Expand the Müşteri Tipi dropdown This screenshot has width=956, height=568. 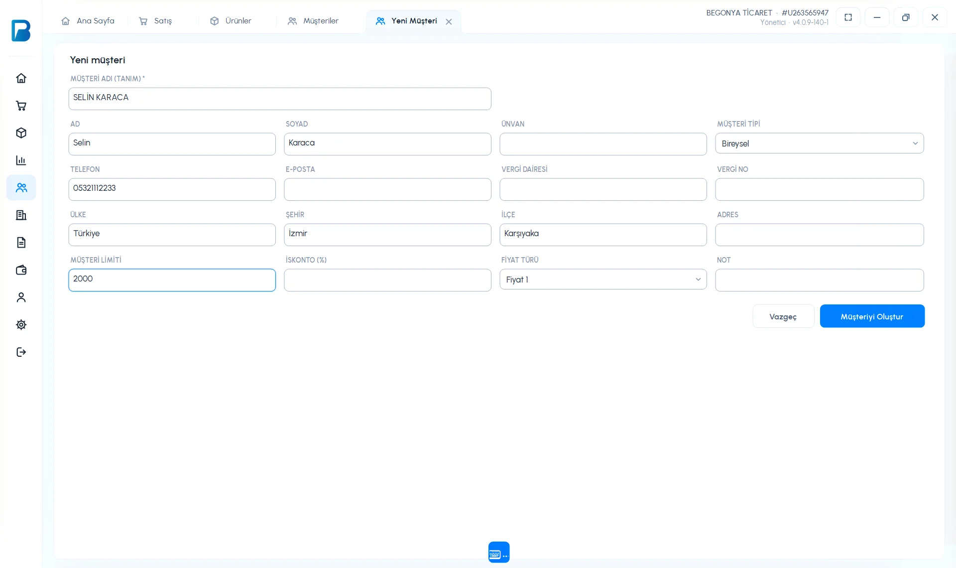tap(820, 143)
